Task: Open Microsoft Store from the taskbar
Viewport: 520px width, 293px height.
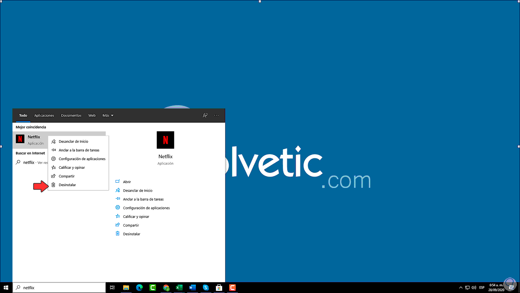Action: coord(219,287)
